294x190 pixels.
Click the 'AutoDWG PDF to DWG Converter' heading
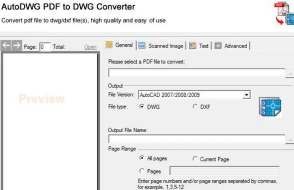[x=68, y=7]
